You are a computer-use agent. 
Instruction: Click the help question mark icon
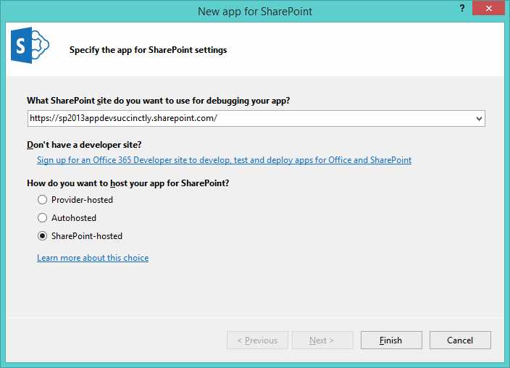462,9
